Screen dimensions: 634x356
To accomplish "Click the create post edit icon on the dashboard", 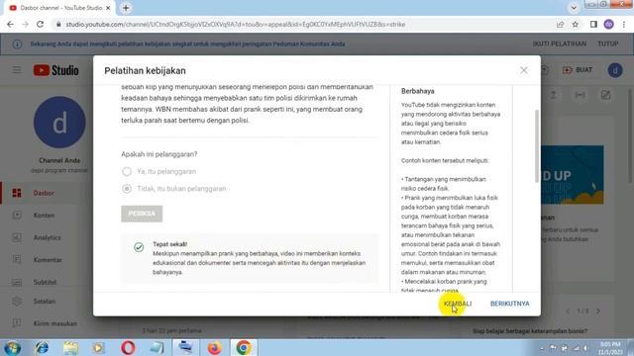I will (x=605, y=95).
